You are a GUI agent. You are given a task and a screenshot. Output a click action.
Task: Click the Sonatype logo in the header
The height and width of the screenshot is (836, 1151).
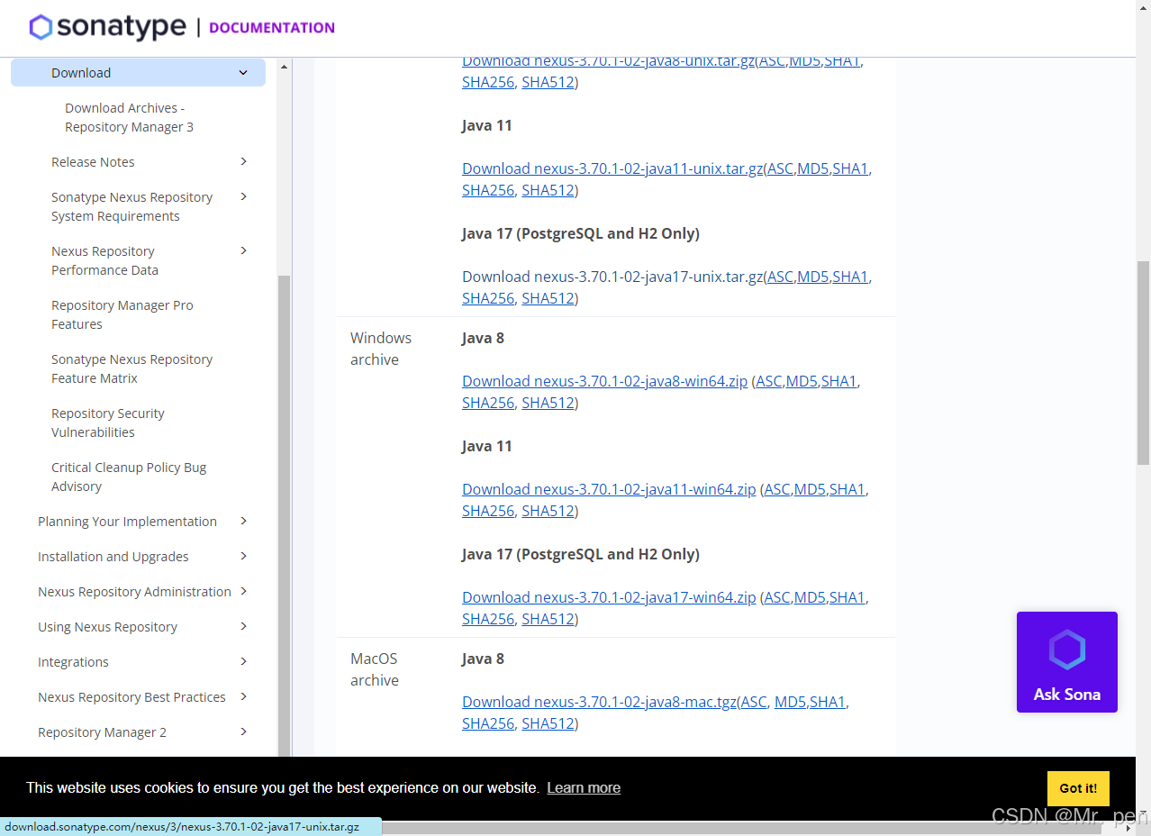point(107,27)
